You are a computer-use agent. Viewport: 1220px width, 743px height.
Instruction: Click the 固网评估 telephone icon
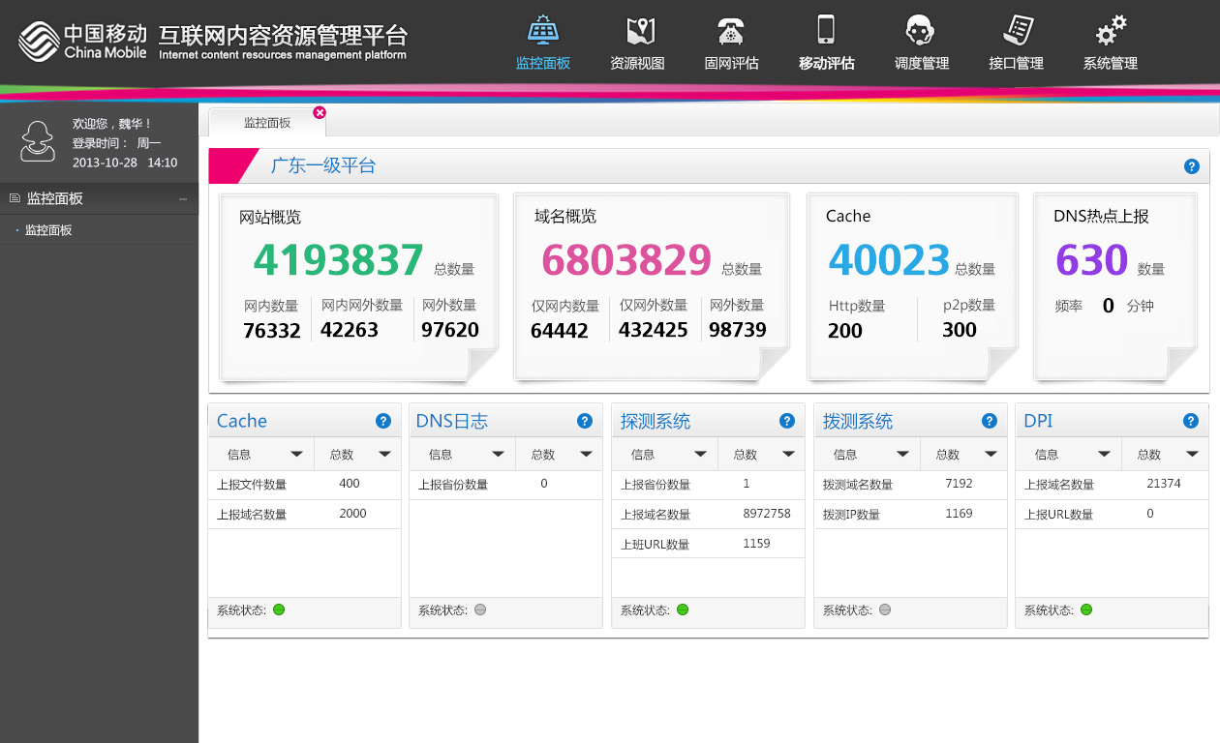click(x=731, y=31)
